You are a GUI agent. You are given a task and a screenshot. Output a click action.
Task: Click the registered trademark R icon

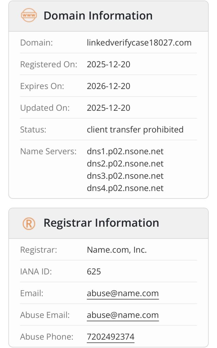coord(29,223)
